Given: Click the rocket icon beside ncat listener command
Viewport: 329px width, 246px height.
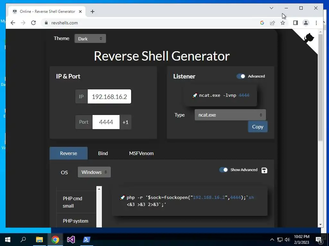Looking at the screenshot, I should tap(195, 95).
